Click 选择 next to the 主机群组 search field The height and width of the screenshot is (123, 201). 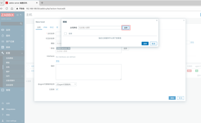pyautogui.click(x=126, y=28)
